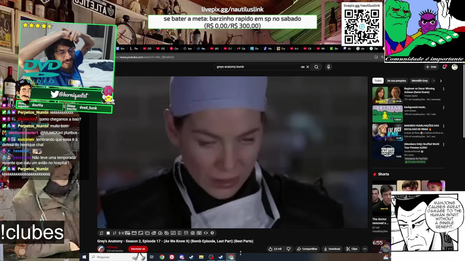The width and height of the screenshot is (465, 261).
Task: Click the Download button
Action: click(332, 249)
